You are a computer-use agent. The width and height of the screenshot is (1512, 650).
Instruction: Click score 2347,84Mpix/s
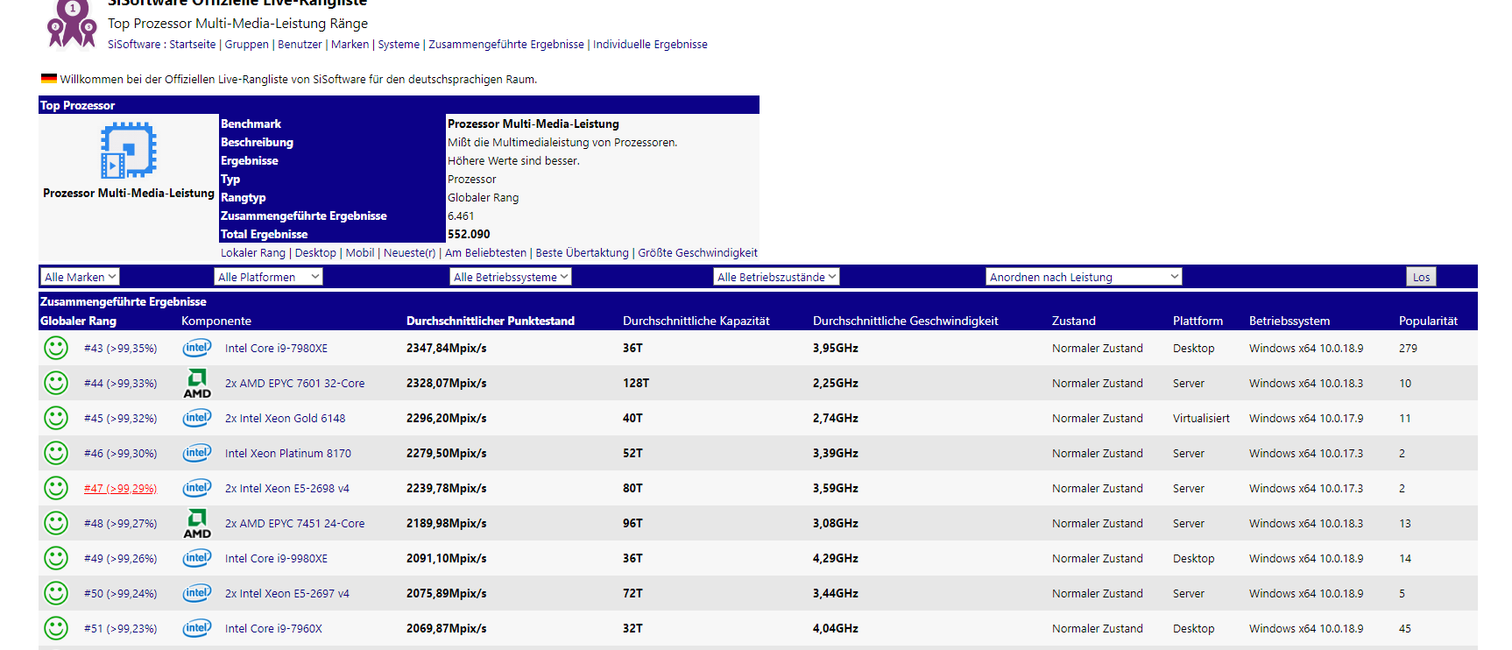[x=446, y=349]
